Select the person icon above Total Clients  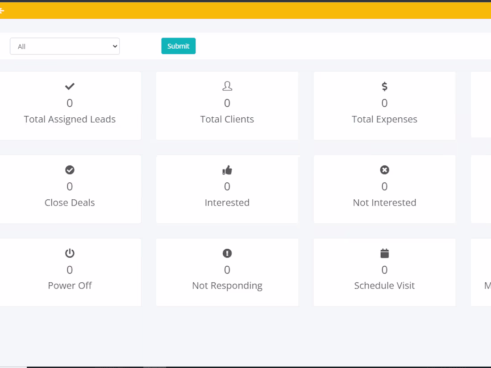pos(227,86)
